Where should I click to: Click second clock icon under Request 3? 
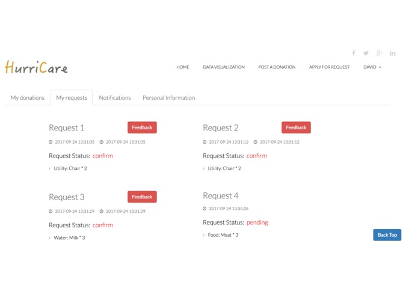pyautogui.click(x=101, y=211)
